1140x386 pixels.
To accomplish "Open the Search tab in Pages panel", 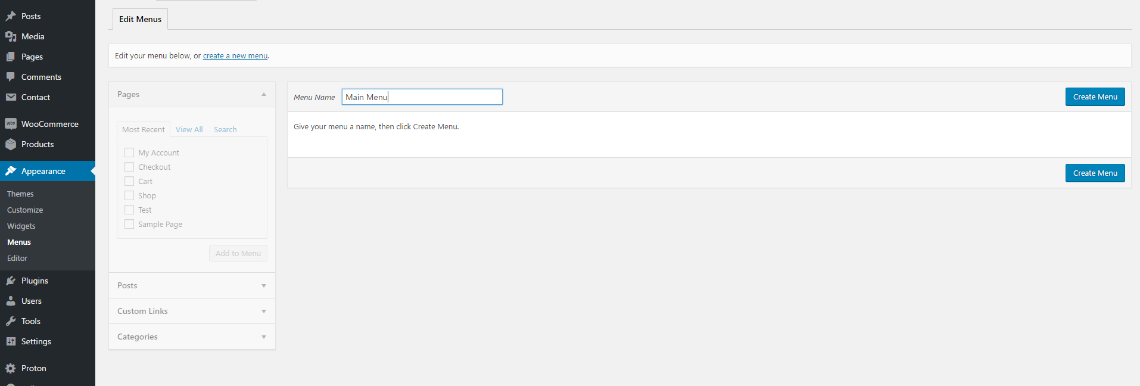I will [x=225, y=129].
